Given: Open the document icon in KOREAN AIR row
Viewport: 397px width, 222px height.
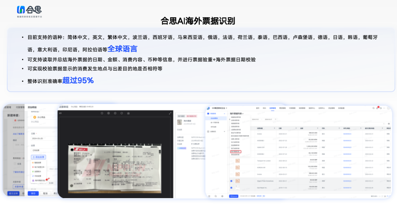Looking at the screenshot, I should coord(237,168).
